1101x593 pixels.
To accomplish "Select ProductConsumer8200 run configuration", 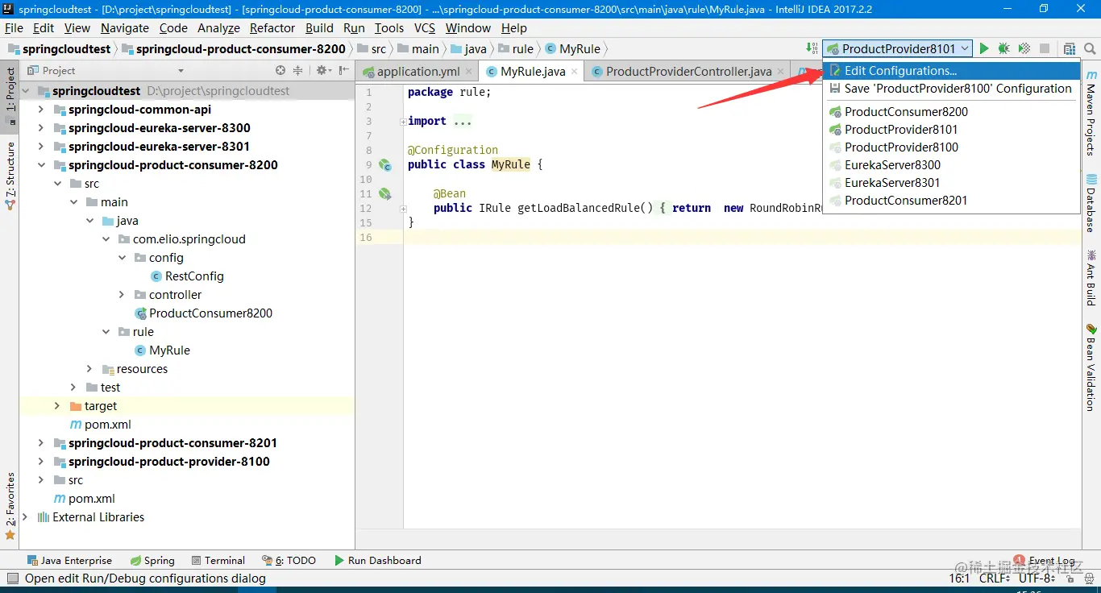I will 951,112.
